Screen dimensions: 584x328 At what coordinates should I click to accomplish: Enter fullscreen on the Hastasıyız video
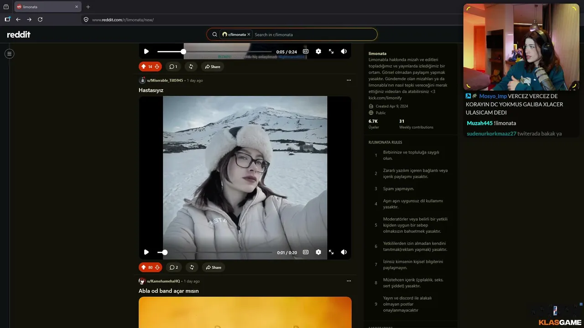[x=331, y=252]
